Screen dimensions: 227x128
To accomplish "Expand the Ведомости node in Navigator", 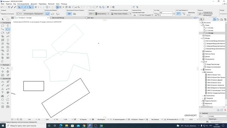I will [201, 103].
